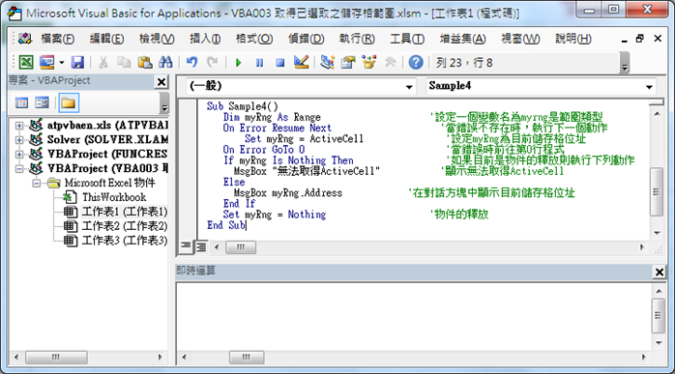Toggle Procedure View button in code window
675x374 pixels.
pos(186,246)
